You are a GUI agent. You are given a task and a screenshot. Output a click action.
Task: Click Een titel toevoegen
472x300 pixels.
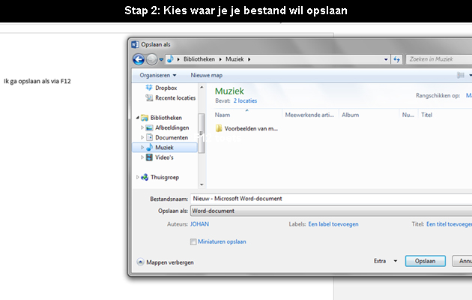[449, 224]
